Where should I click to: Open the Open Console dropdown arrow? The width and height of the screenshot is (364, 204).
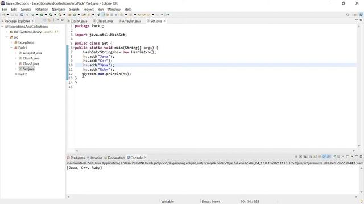352,156
